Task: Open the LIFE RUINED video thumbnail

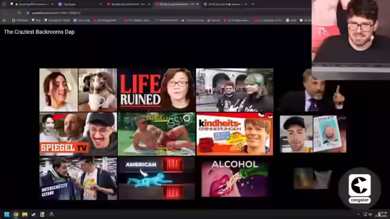Action: point(157,90)
